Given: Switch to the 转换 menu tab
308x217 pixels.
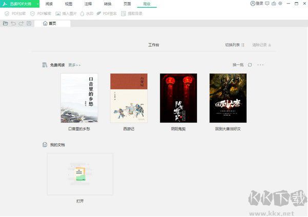Looking at the screenshot, I should coord(107,4).
